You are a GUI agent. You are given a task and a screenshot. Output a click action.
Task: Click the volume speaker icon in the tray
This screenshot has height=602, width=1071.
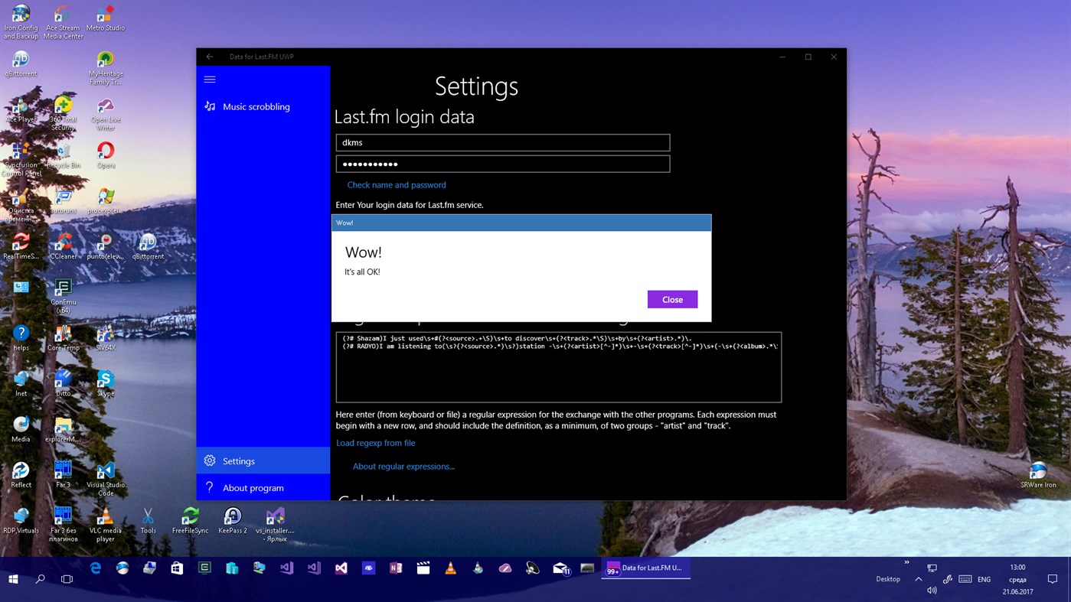932,590
